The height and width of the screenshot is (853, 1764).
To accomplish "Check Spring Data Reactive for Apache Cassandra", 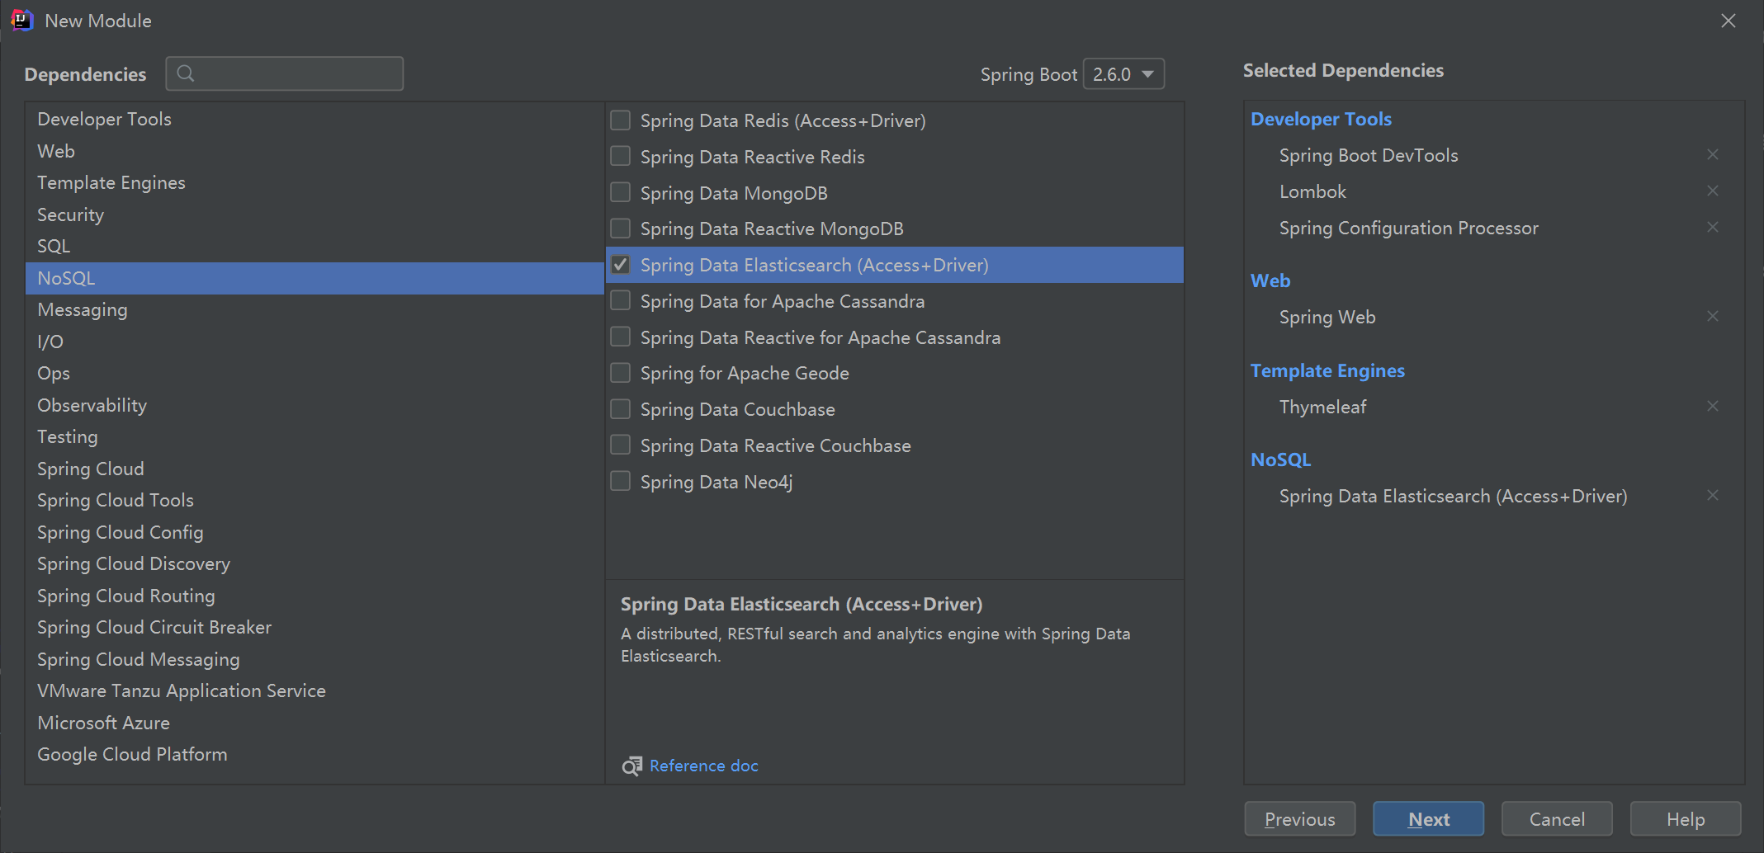I will tap(620, 337).
